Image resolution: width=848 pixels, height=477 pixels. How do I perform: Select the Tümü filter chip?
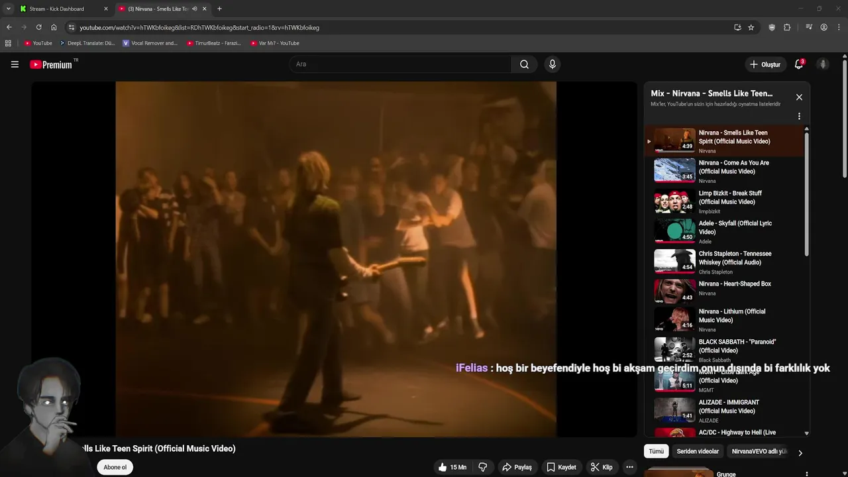656,451
